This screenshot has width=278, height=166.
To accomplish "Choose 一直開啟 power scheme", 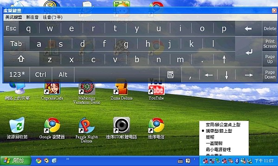I will (x=214, y=143).
